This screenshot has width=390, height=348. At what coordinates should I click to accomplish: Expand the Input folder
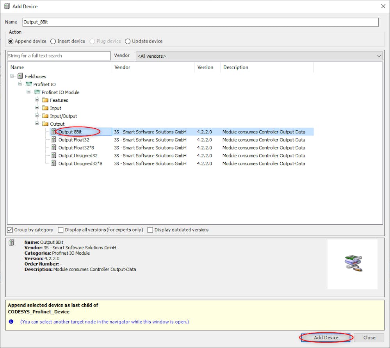click(37, 108)
